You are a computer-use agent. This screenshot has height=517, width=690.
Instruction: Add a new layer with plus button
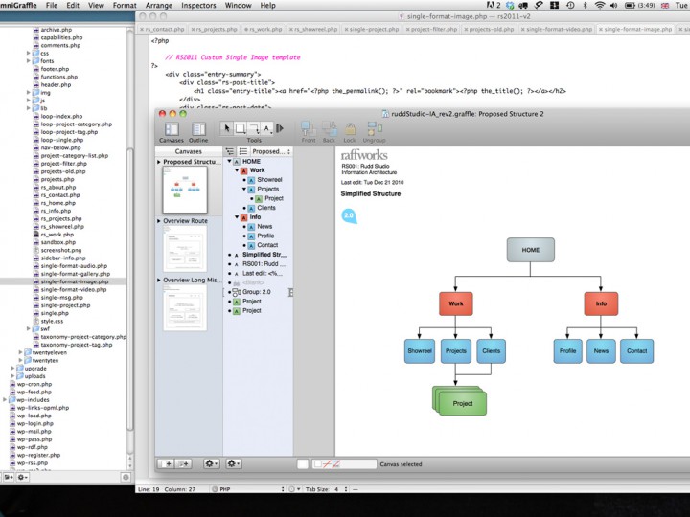click(183, 463)
